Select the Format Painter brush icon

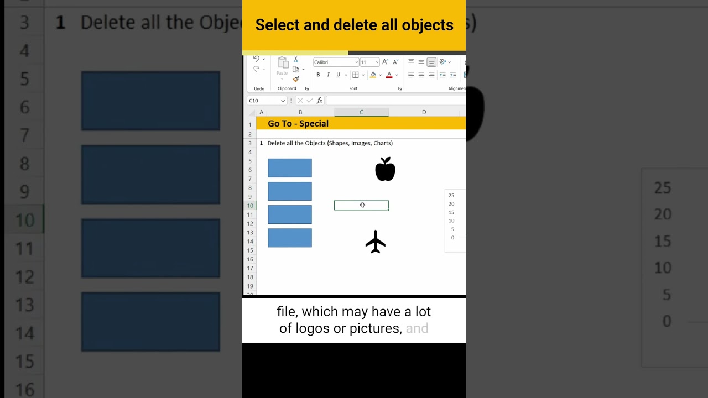pos(296,79)
